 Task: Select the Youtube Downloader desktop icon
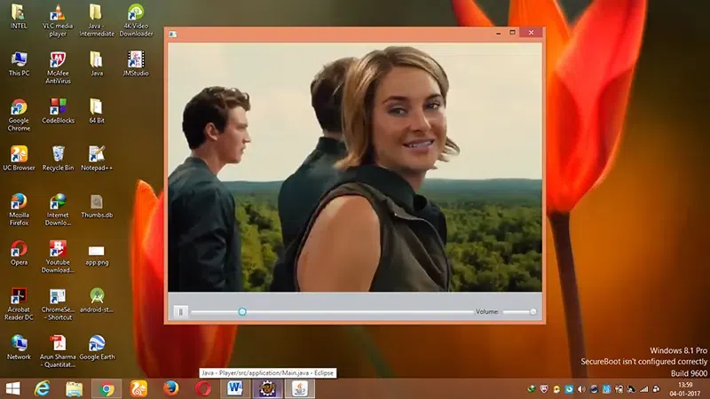[58, 256]
